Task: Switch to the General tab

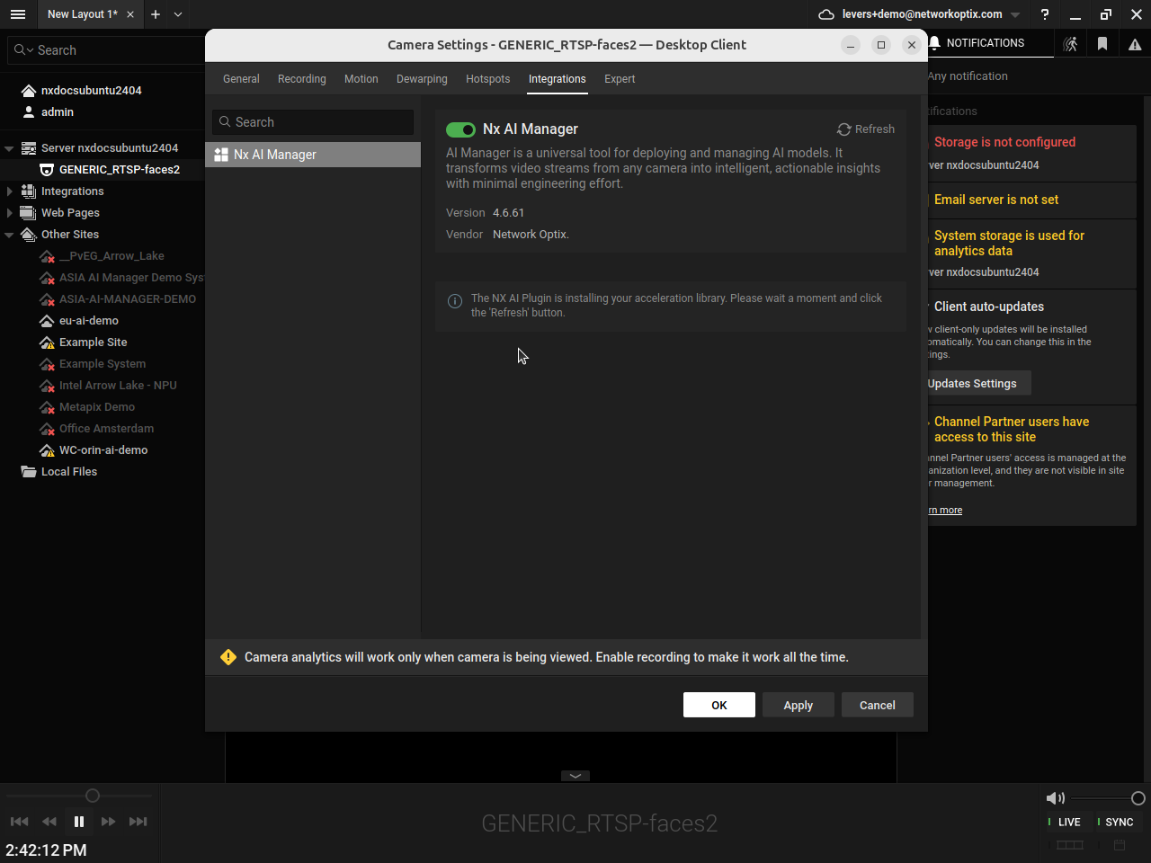Action: tap(241, 79)
